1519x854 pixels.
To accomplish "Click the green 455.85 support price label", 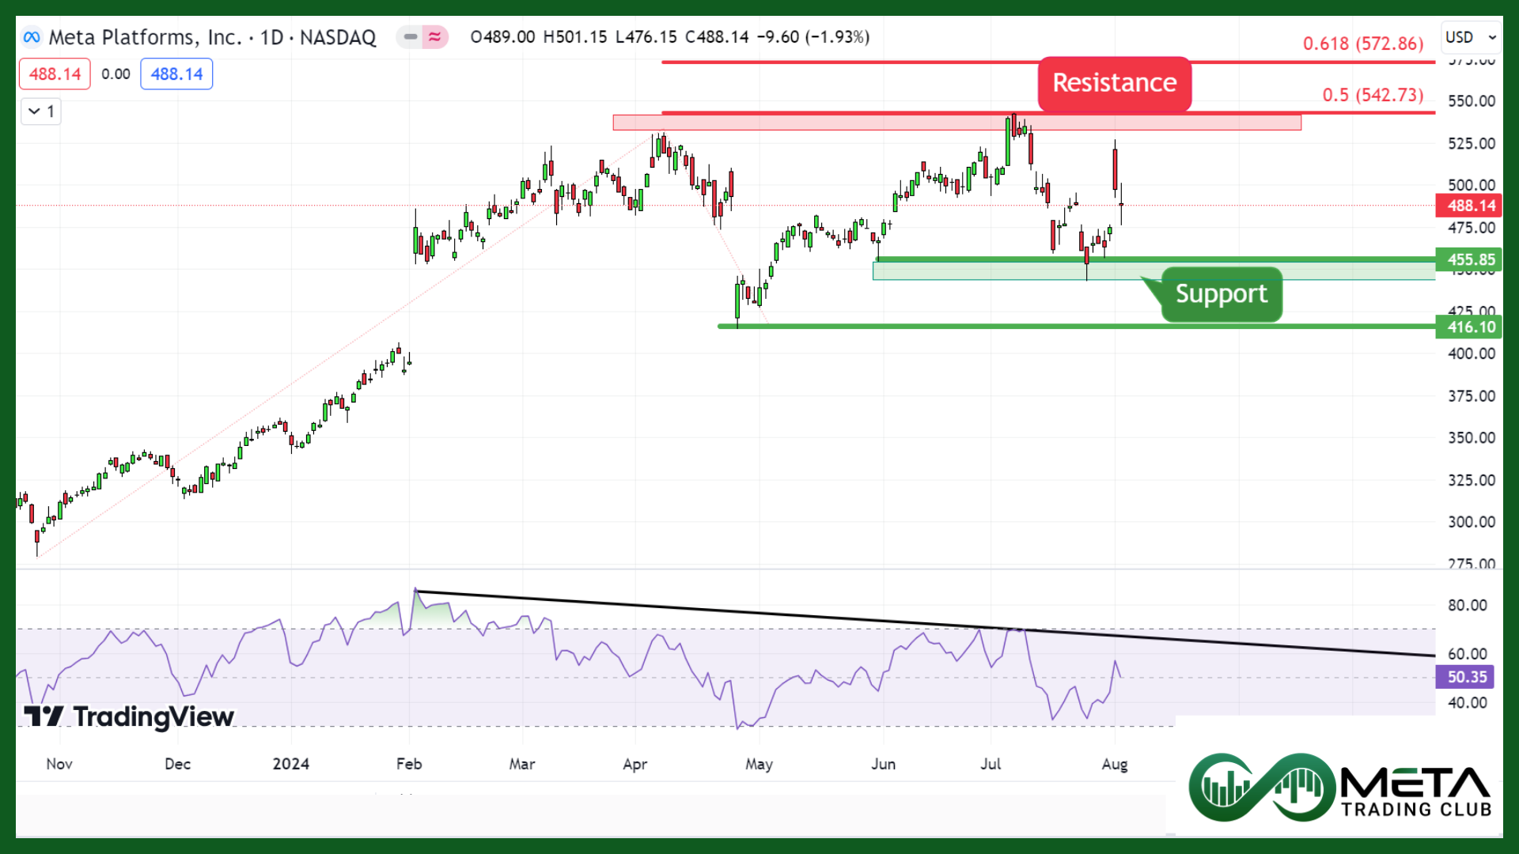I will pos(1470,259).
